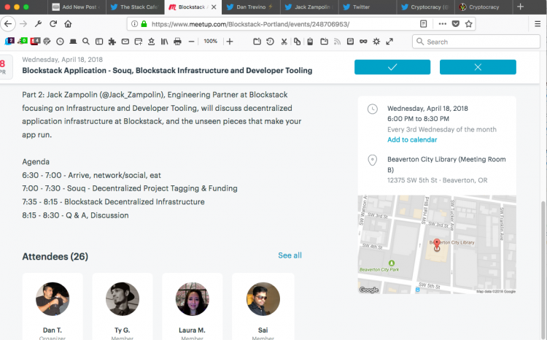
Task: Reload the current Meetup page
Action: [53, 24]
